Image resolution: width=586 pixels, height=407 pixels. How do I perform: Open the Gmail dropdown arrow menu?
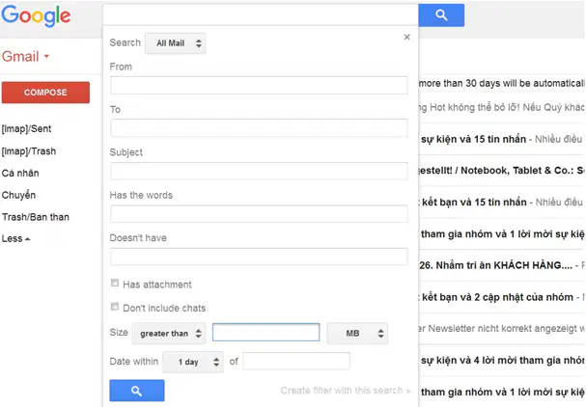coord(46,56)
